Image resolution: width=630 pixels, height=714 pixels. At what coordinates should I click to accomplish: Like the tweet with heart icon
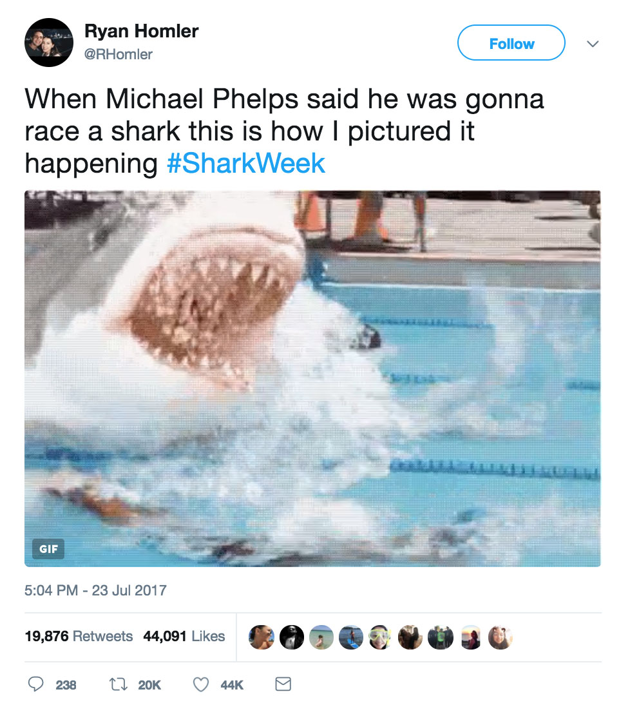202,684
